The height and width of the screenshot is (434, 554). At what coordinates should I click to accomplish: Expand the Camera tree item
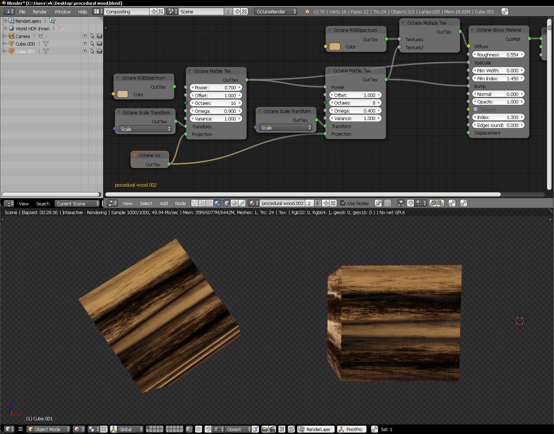pyautogui.click(x=4, y=36)
